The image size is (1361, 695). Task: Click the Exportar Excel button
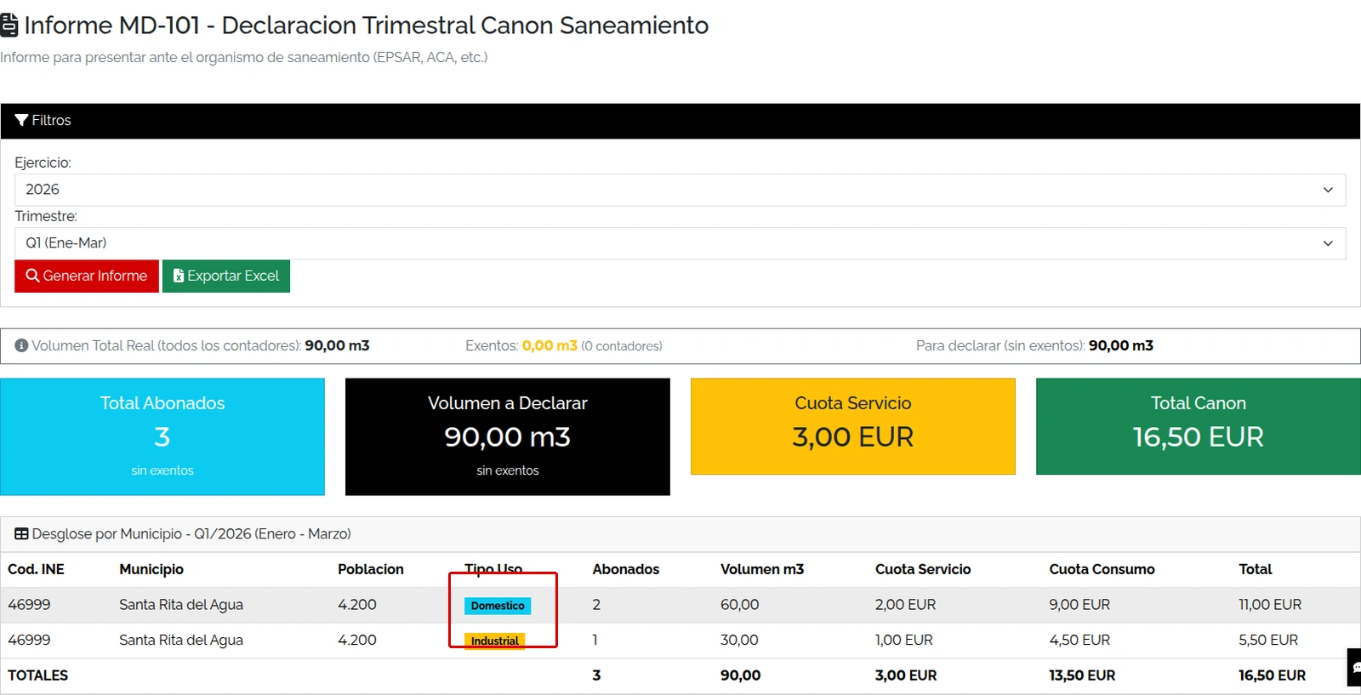pyautogui.click(x=226, y=276)
